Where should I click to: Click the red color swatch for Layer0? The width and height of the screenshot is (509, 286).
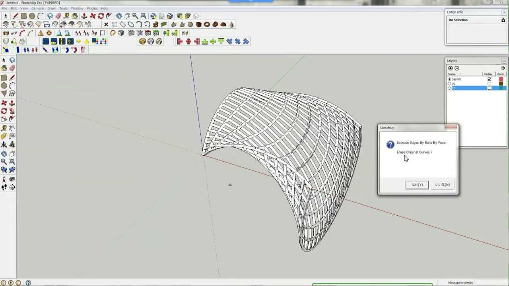[501, 79]
